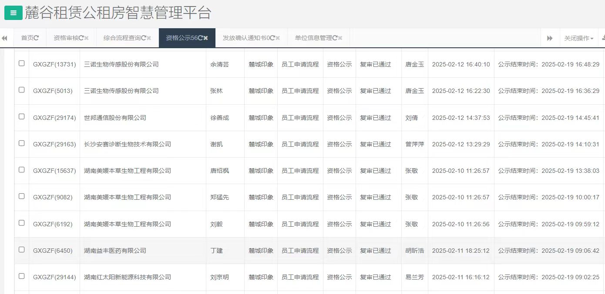The width and height of the screenshot is (605, 294).
Task: Click 员工申请流程 in the 徐善成 row
Action: click(x=300, y=117)
